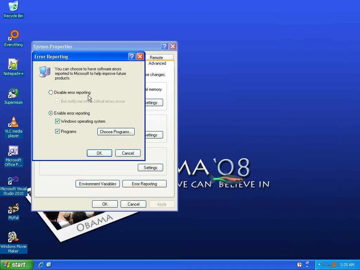Screen dimensions: 360x270
Task: Select Enable error reporting option
Action: tap(69, 113)
